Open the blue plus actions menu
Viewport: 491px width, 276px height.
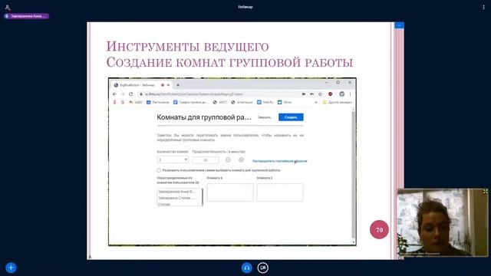pos(11,268)
